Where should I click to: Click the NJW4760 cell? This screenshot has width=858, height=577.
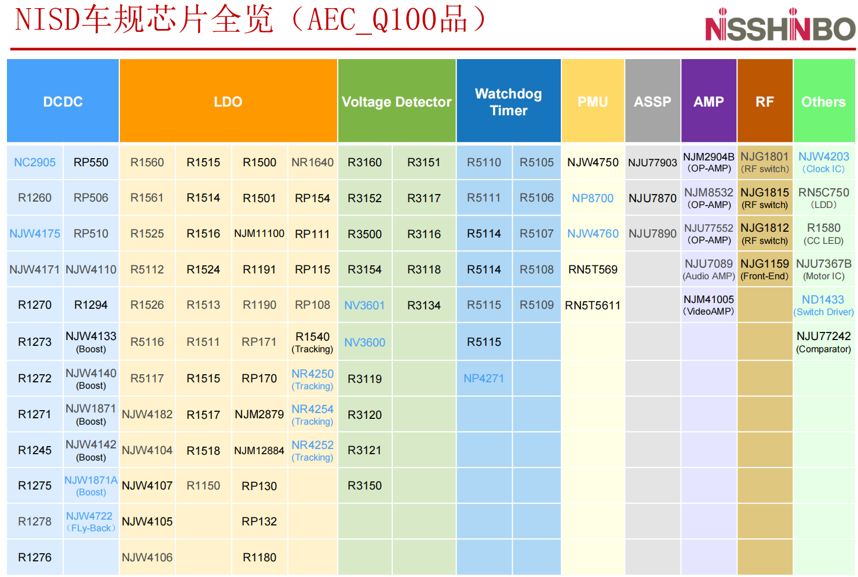click(593, 233)
